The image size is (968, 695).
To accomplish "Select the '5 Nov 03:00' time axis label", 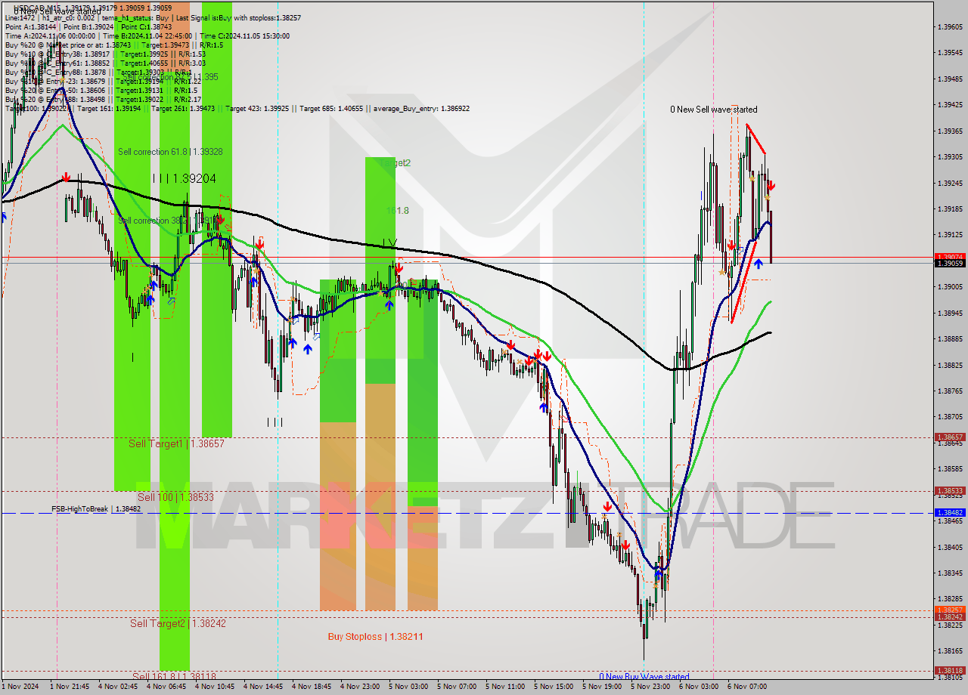I will 408,687.
